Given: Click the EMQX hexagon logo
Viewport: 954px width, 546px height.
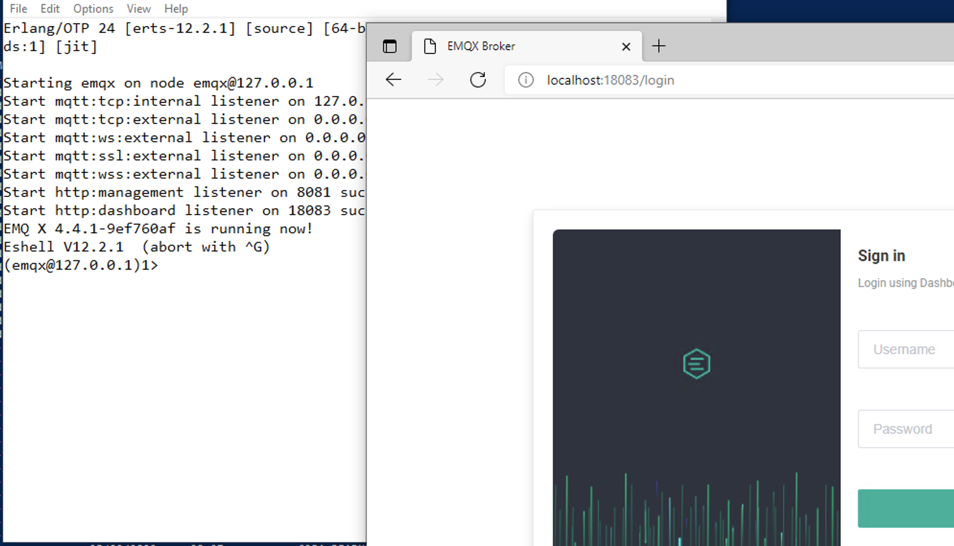Looking at the screenshot, I should 696,364.
